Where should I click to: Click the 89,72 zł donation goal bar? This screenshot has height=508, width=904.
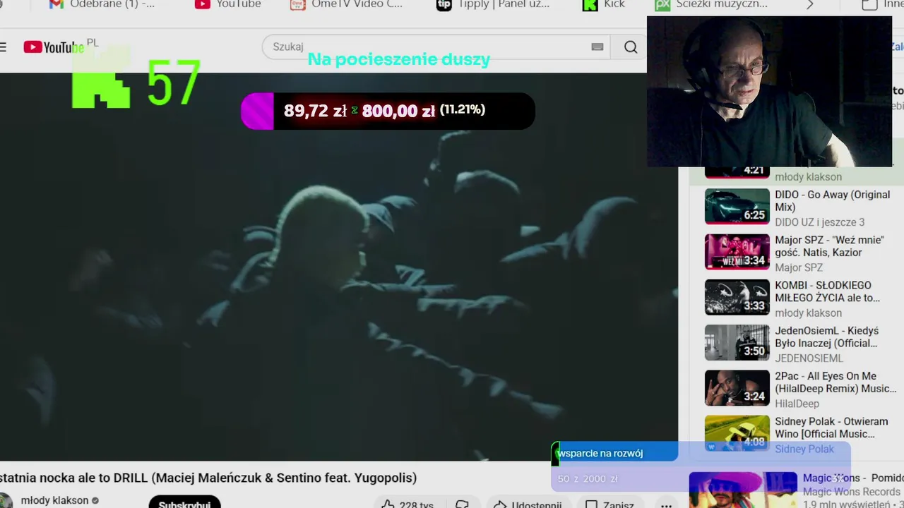point(388,111)
